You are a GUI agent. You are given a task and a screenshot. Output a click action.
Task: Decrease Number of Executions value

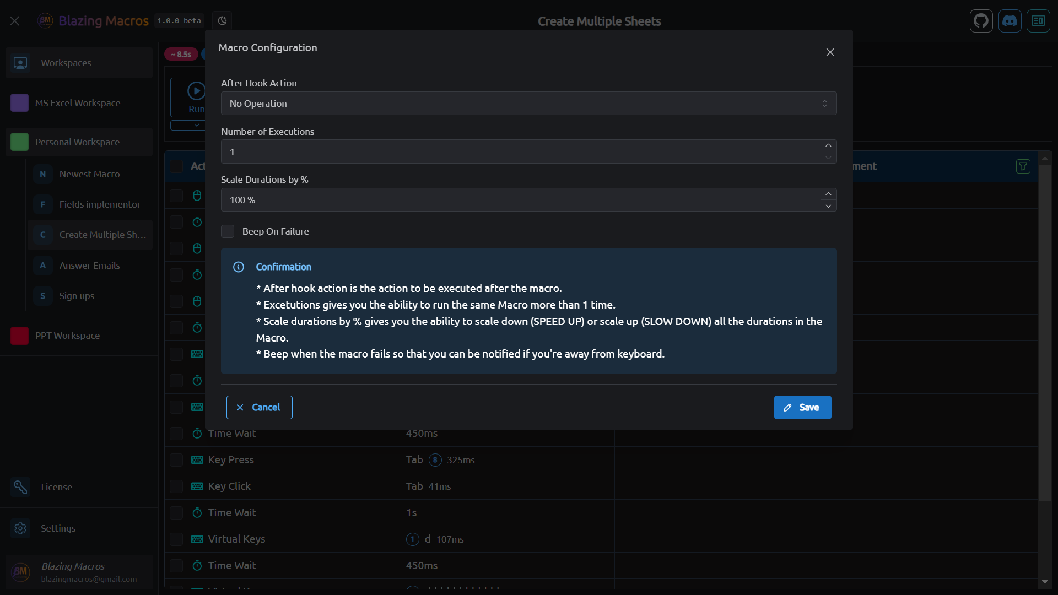pos(828,158)
